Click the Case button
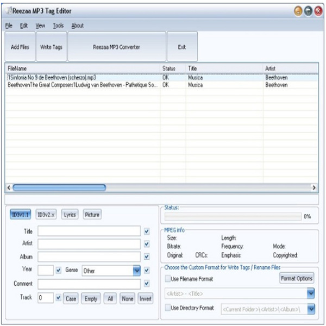 pyautogui.click(x=71, y=298)
